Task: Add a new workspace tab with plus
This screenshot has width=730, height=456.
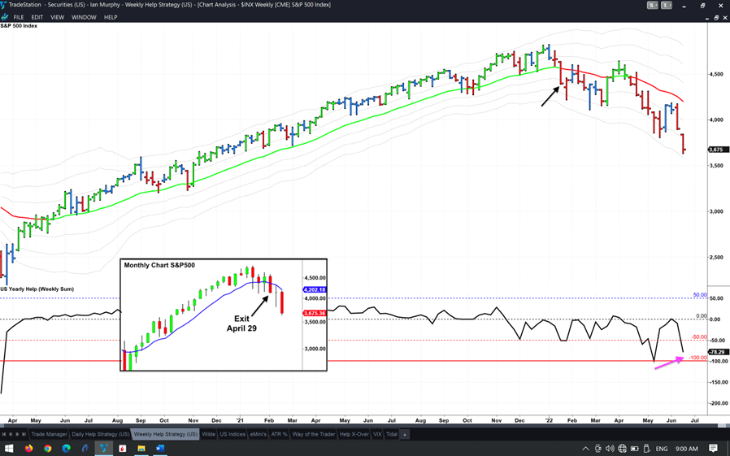Action: click(x=405, y=434)
